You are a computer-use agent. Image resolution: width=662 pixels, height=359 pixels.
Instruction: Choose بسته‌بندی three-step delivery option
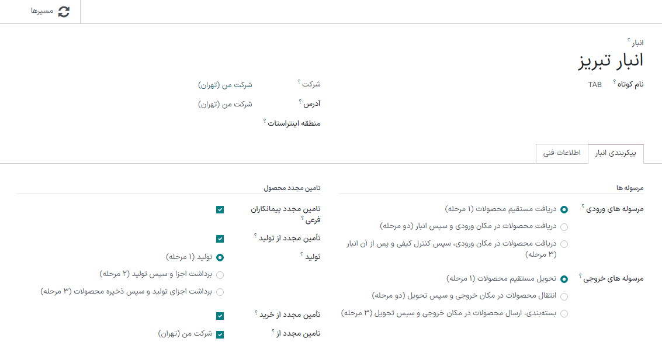564,313
